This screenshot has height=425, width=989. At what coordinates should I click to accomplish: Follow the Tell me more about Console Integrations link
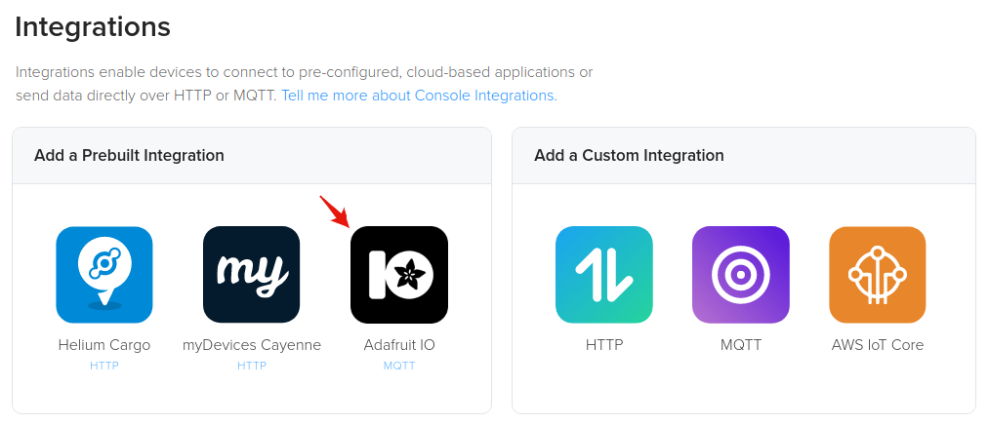pyautogui.click(x=419, y=96)
